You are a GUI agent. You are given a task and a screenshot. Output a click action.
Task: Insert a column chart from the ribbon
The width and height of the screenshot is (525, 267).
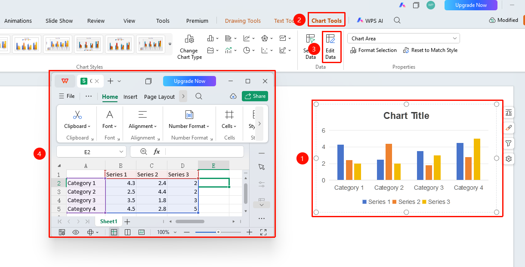tap(210, 39)
